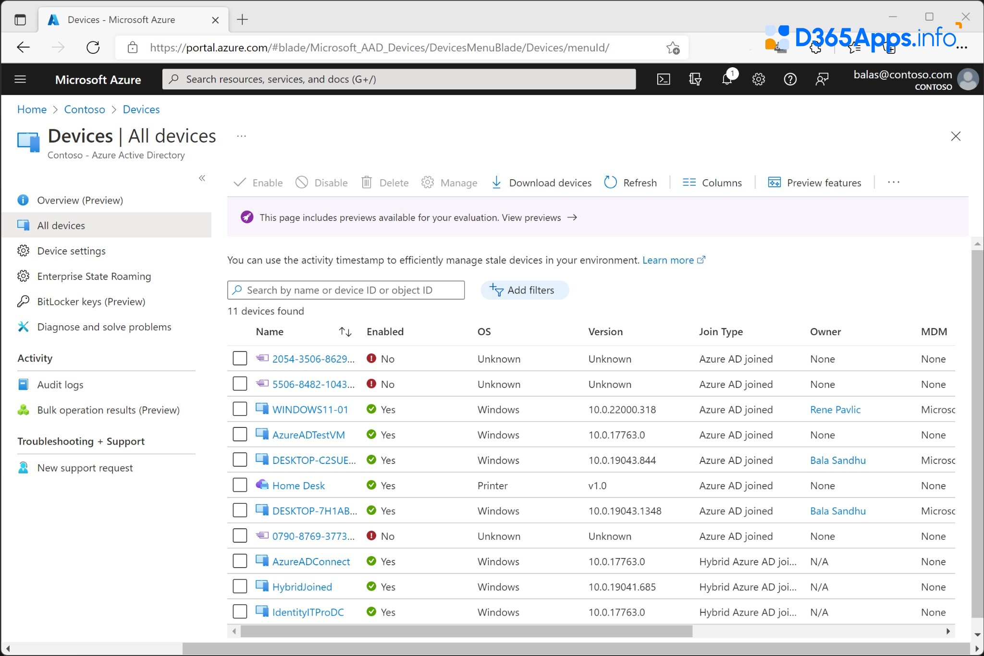
Task: Check the AzureADConnect device row
Action: click(x=239, y=560)
